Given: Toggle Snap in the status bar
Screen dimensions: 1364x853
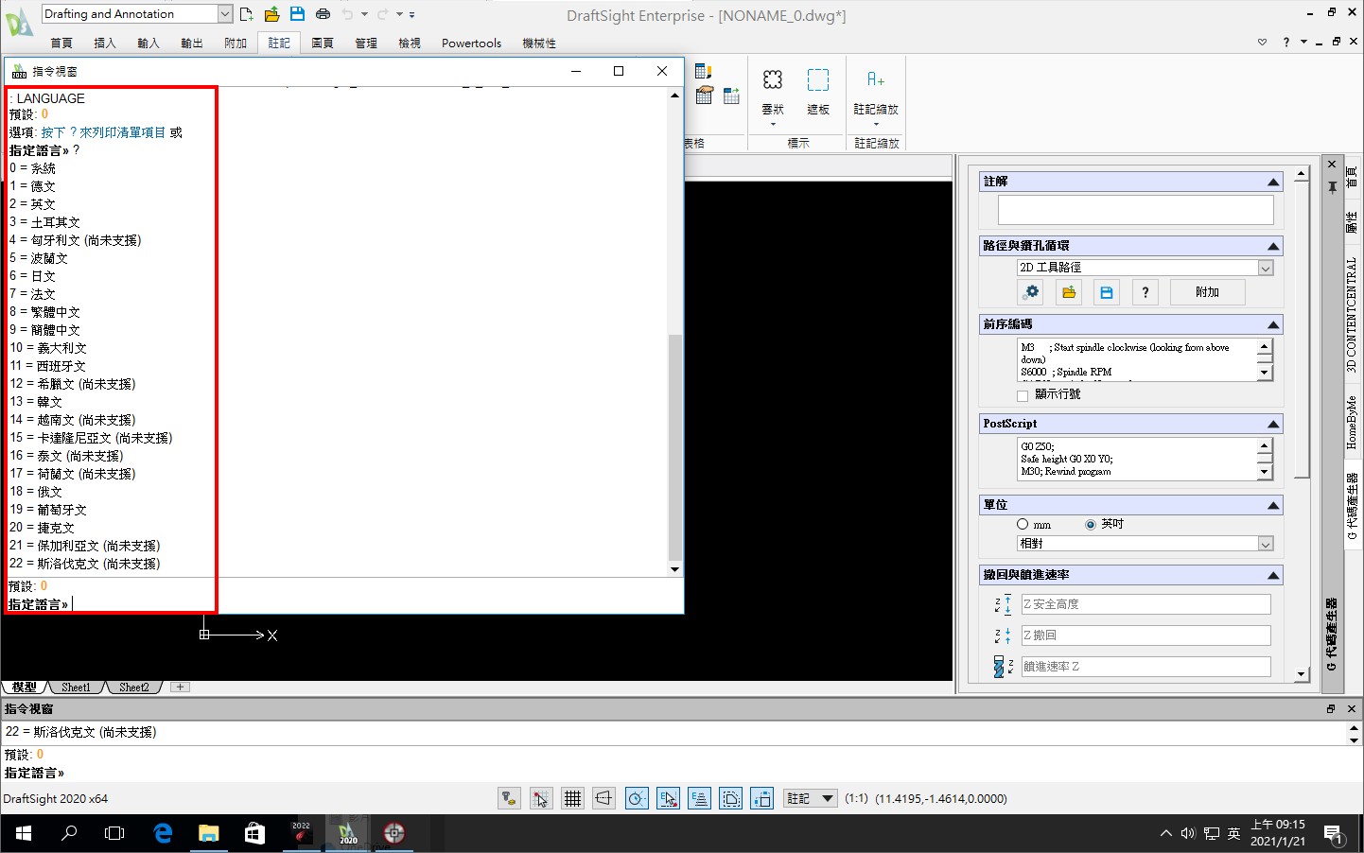Looking at the screenshot, I should coord(540,799).
